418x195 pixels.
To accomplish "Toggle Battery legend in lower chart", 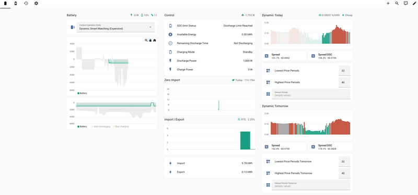I will (x=82, y=126).
